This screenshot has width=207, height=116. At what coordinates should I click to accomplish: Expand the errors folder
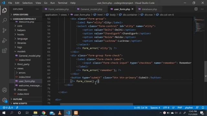22,73
